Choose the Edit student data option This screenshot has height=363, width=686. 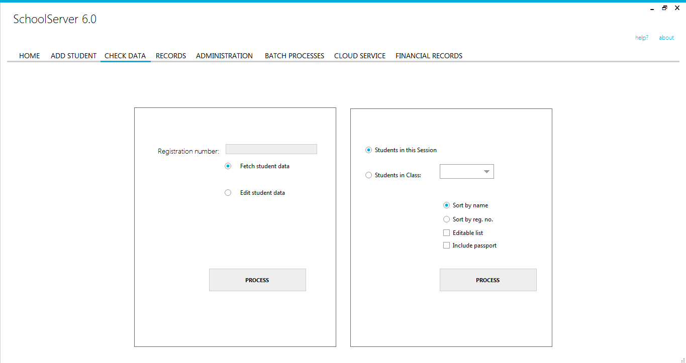(228, 192)
